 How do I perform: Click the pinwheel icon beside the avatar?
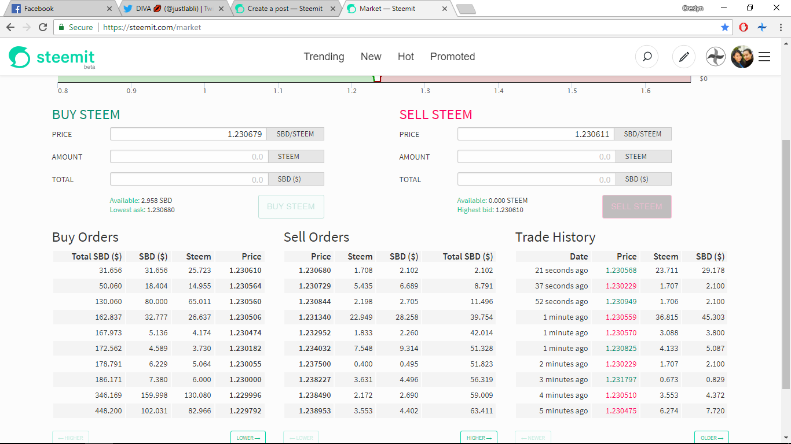[716, 57]
